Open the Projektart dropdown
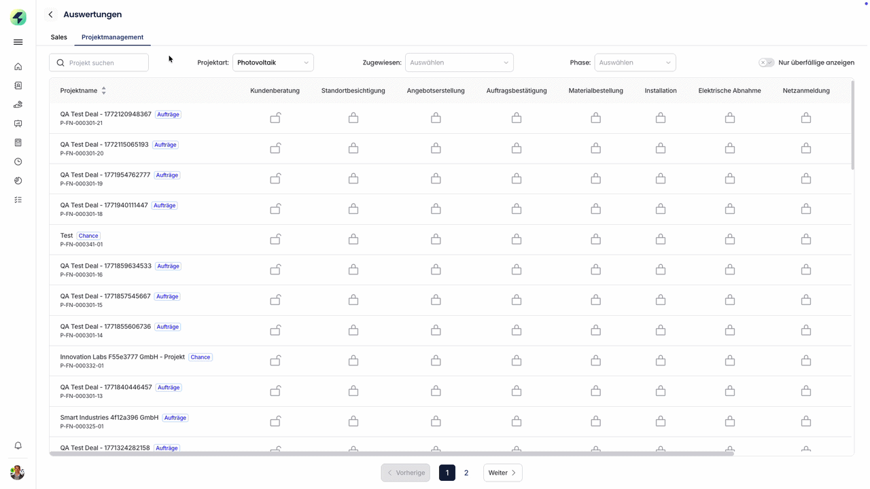 point(273,62)
